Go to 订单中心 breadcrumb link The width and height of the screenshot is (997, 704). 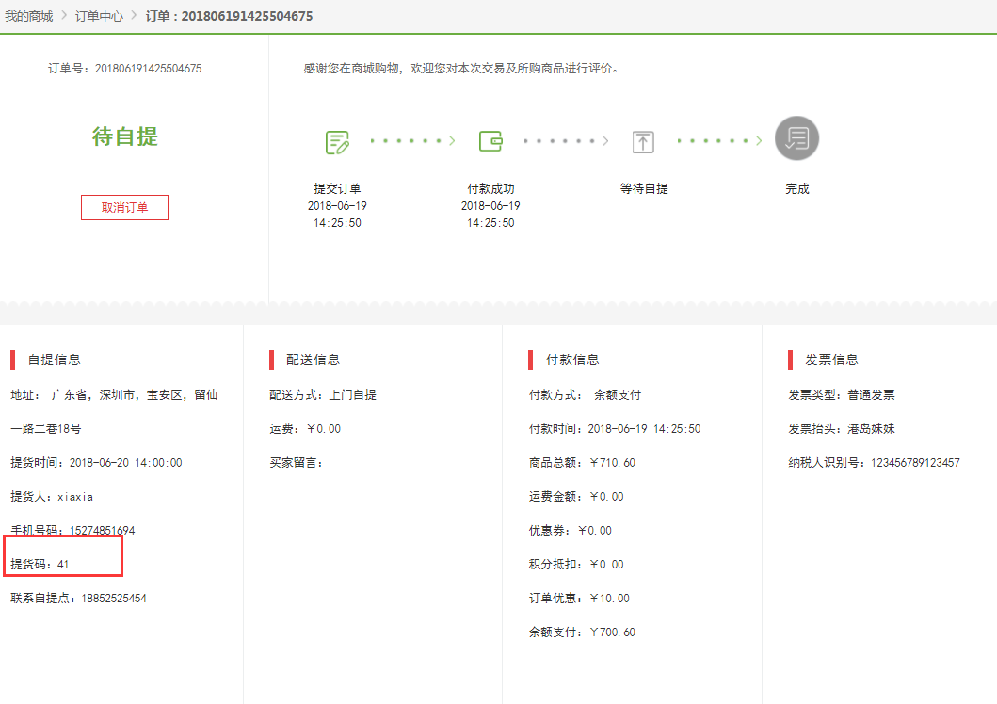coord(99,16)
